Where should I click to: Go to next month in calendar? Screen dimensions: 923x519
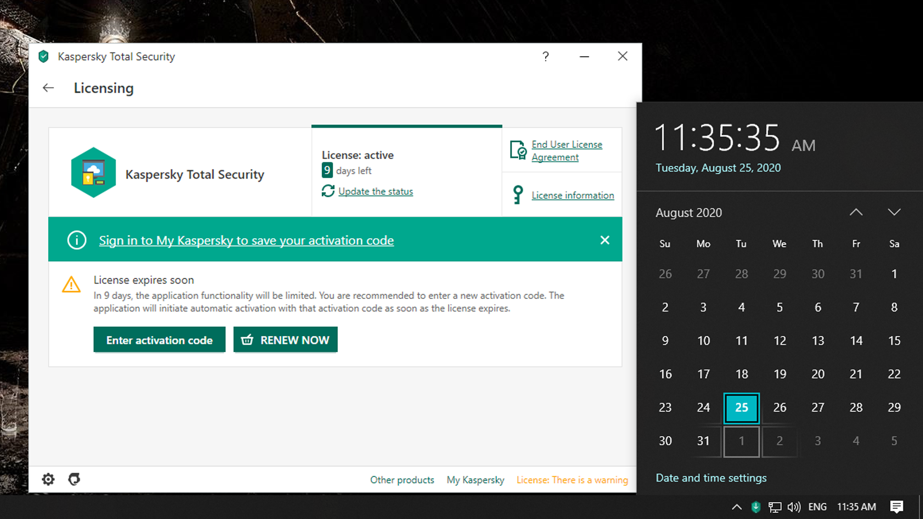[x=894, y=212]
